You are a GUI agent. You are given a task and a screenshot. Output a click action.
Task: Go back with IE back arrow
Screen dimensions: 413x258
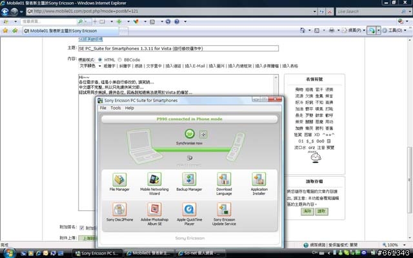tap(5, 12)
